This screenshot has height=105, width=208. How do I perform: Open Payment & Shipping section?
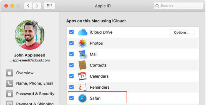coord(30,103)
